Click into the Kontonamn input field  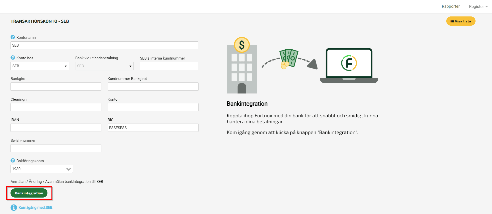[104, 45]
